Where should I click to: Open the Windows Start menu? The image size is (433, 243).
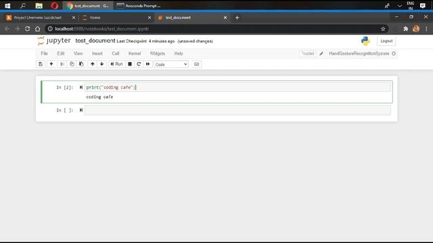pos(7,5)
